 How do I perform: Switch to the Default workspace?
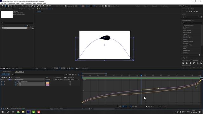[138, 6]
